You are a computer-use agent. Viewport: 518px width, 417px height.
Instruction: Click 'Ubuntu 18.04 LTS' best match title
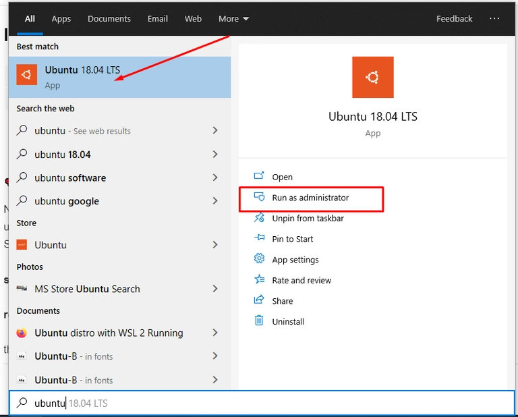pyautogui.click(x=82, y=70)
